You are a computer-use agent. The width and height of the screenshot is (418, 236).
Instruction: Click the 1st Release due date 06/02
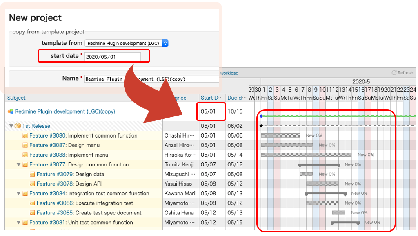point(235,126)
